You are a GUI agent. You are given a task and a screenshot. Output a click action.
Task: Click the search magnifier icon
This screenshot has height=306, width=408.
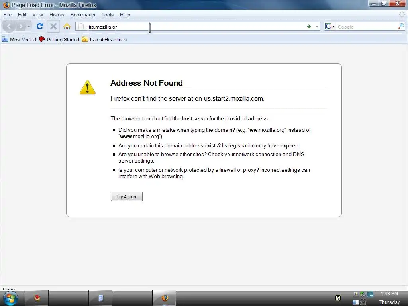click(x=401, y=26)
